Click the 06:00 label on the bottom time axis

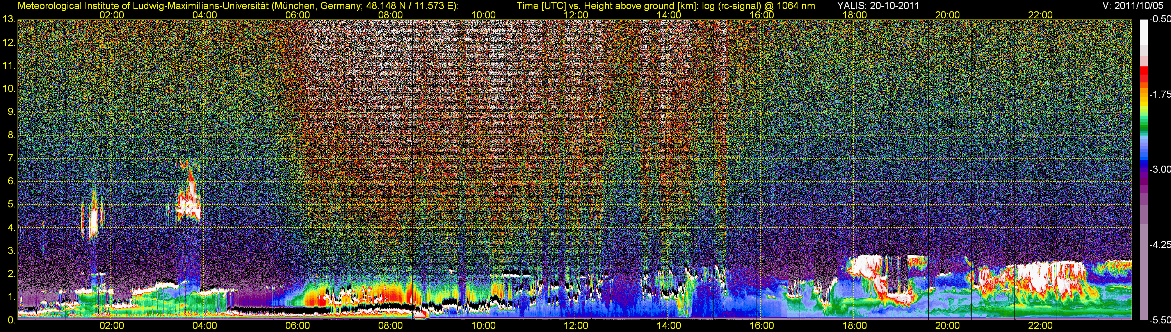[297, 326]
